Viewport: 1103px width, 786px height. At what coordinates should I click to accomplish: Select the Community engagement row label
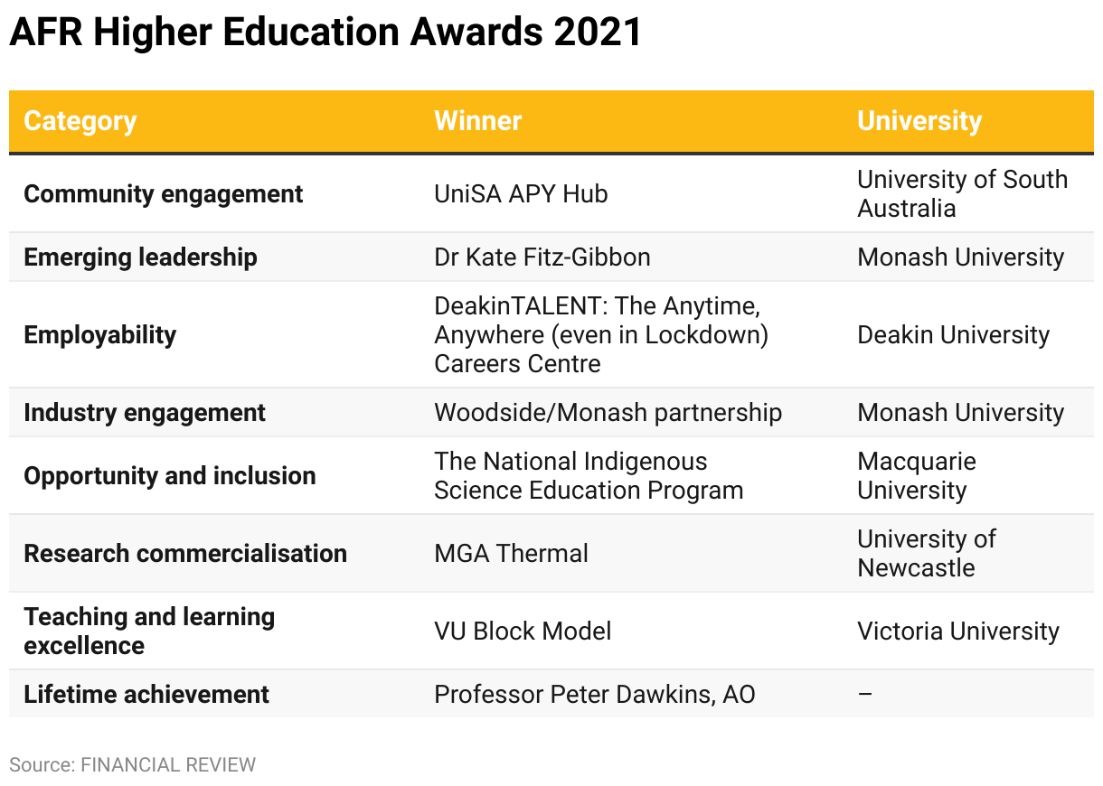[x=163, y=194]
